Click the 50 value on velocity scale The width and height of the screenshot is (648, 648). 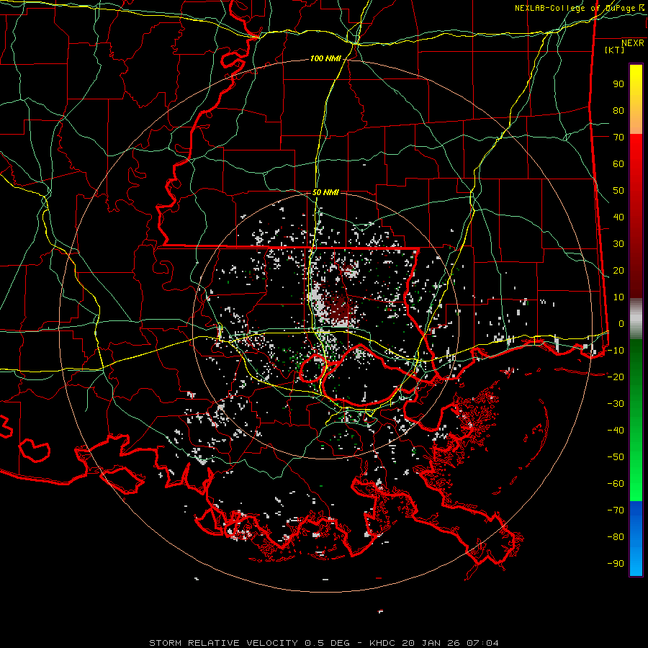point(618,191)
